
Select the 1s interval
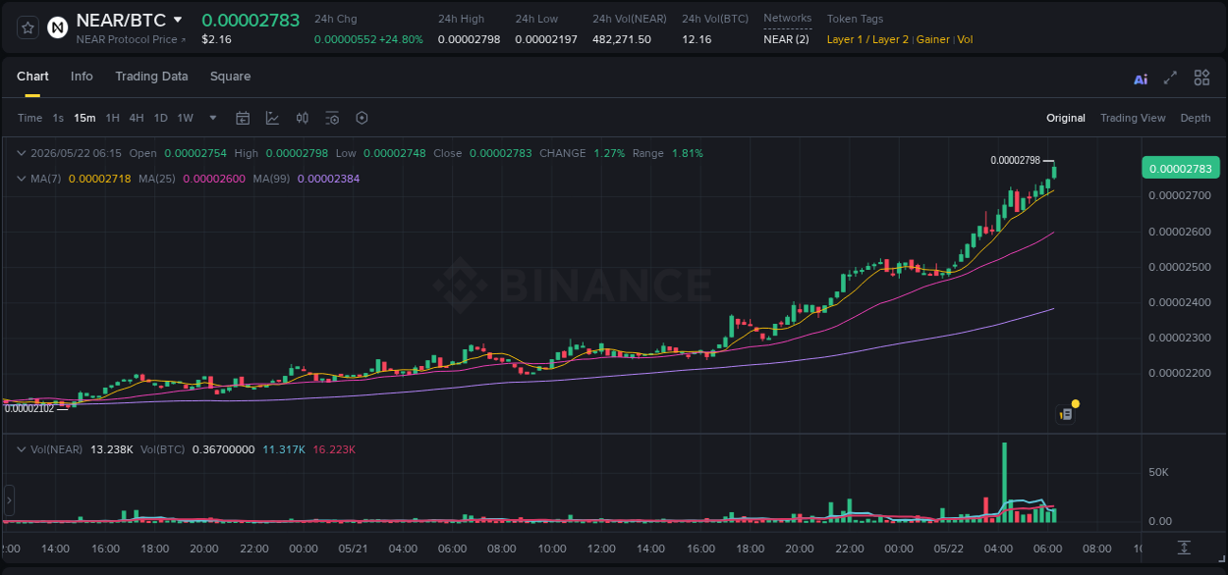58,118
